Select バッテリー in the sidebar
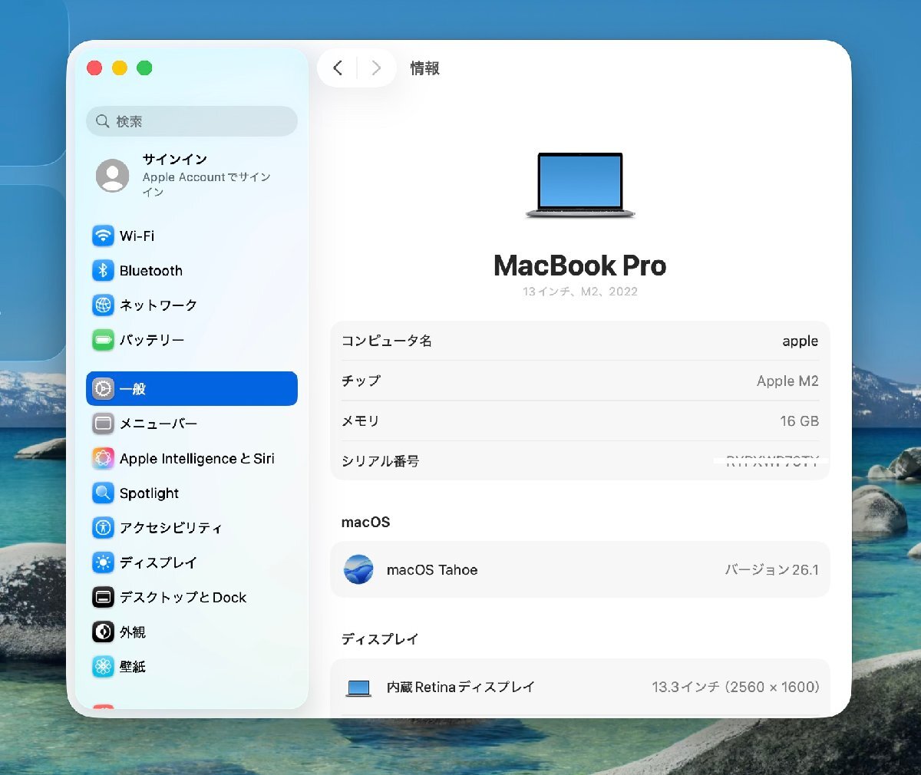 coord(192,339)
